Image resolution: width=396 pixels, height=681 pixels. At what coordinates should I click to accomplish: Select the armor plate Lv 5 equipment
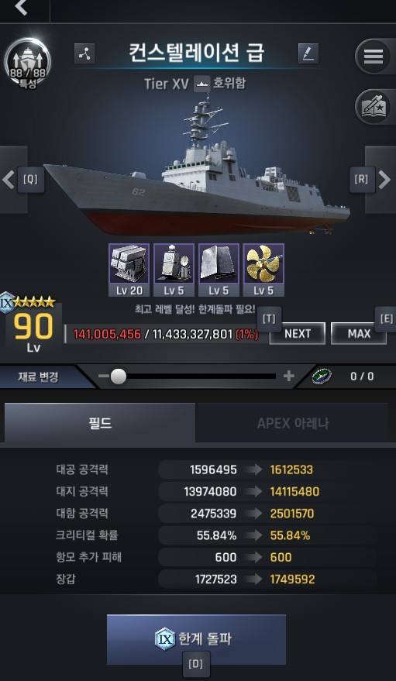click(219, 270)
